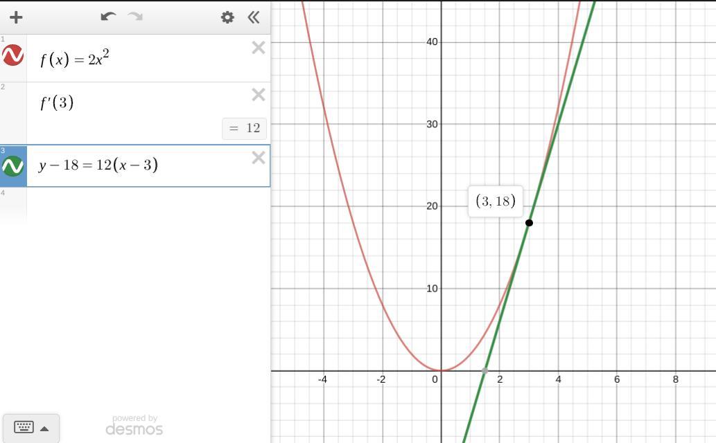Screen dimensions: 716x443
Task: Click the x-axis label -4
Action: coord(322,379)
